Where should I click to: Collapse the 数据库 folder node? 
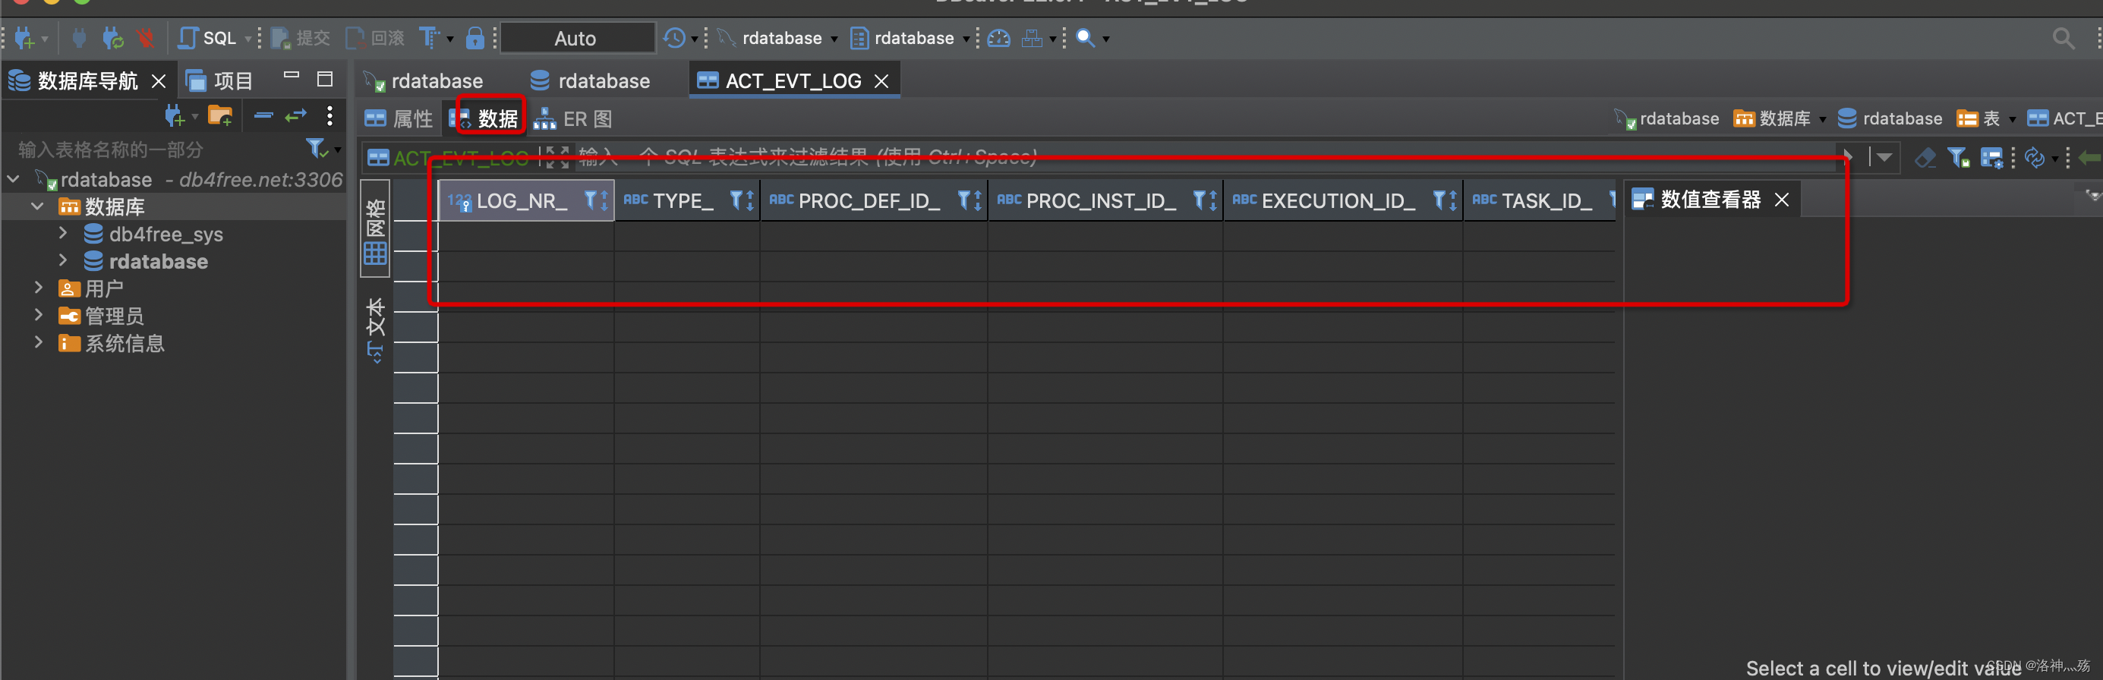[37, 206]
